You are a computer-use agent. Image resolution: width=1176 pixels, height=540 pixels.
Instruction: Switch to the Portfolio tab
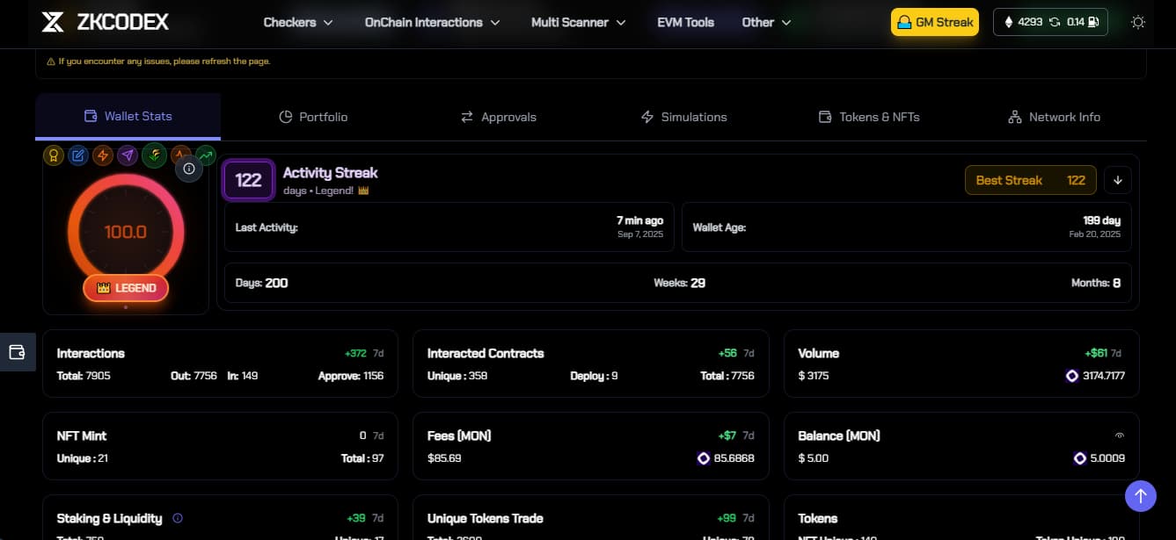(313, 117)
